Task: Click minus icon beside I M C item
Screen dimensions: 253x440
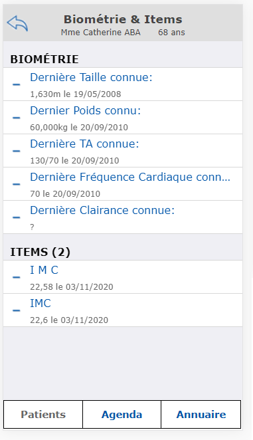Action: pos(16,277)
